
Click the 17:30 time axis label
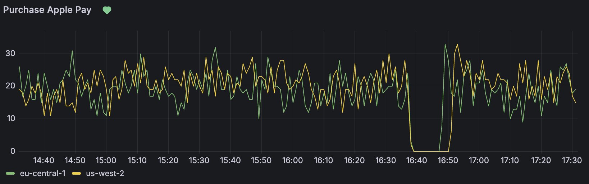click(x=571, y=160)
